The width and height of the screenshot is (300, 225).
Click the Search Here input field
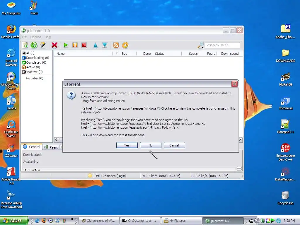click(223, 45)
